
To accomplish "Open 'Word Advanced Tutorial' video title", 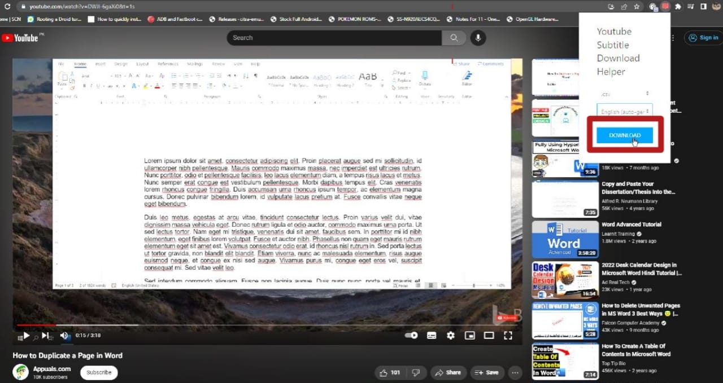I will coord(631,224).
